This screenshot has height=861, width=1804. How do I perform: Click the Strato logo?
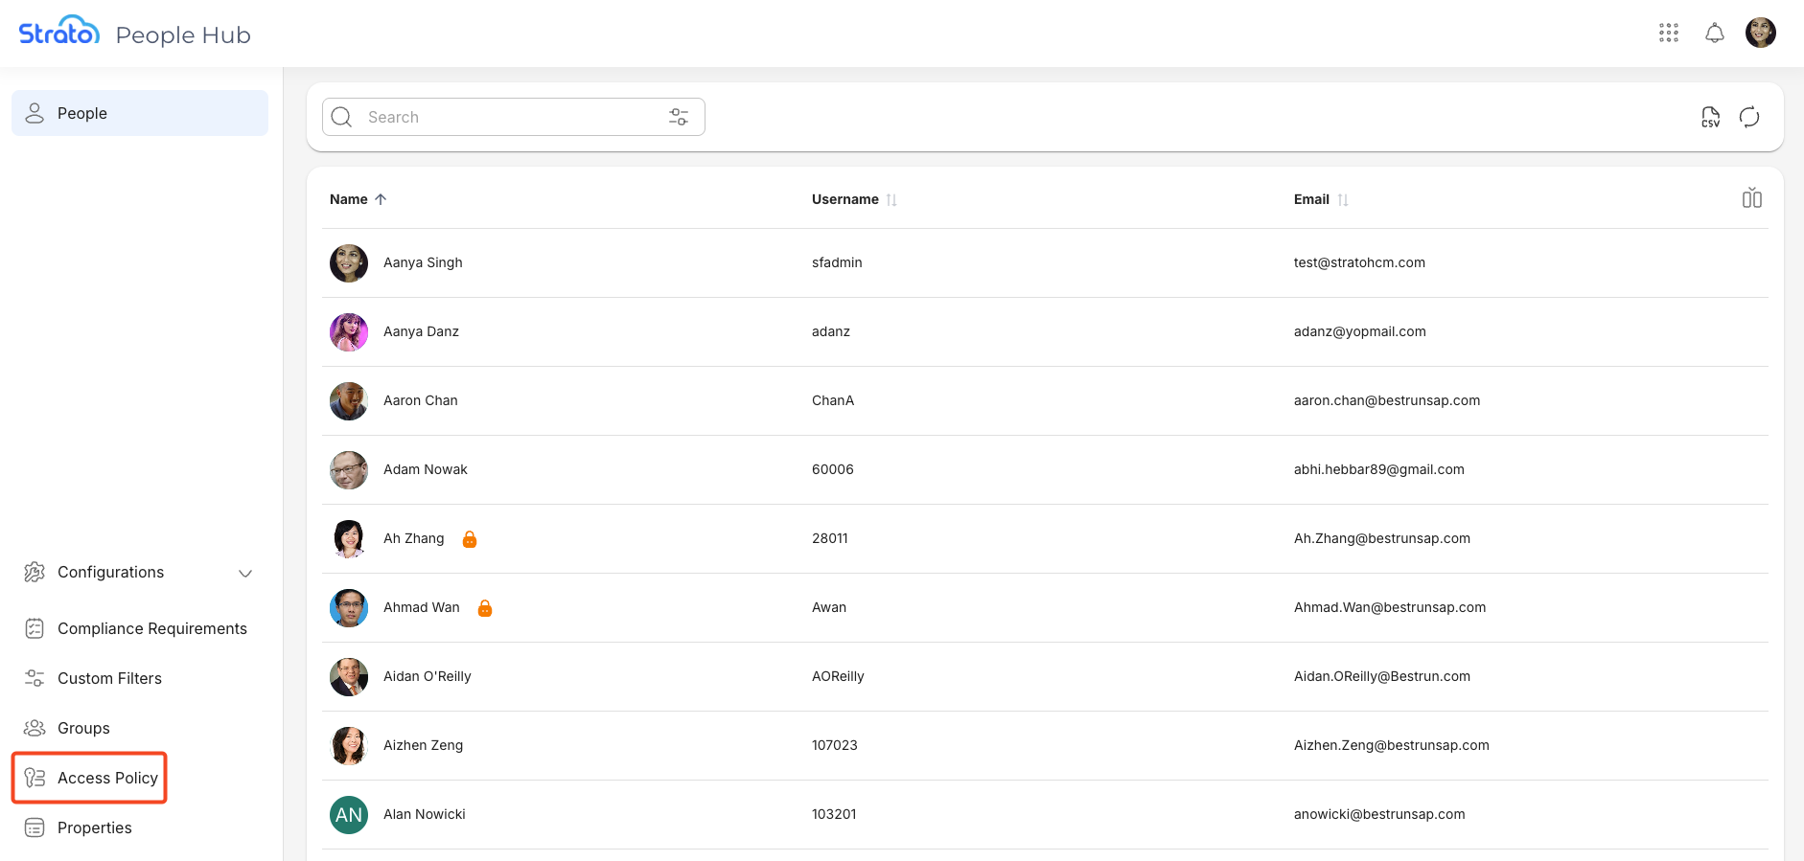point(59,33)
